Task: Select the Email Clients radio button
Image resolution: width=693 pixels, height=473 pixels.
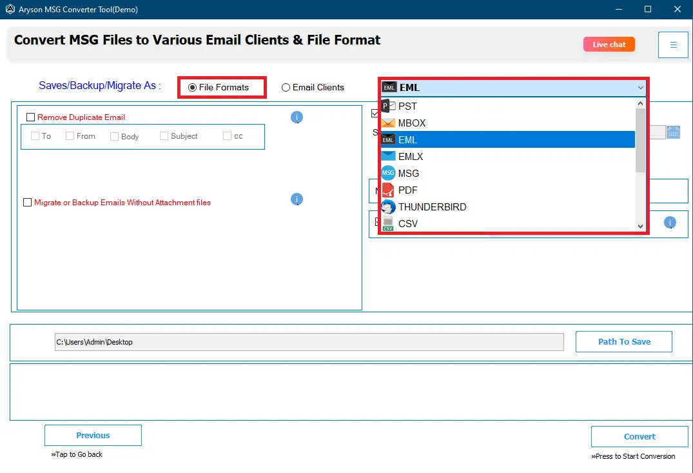Action: tap(286, 88)
